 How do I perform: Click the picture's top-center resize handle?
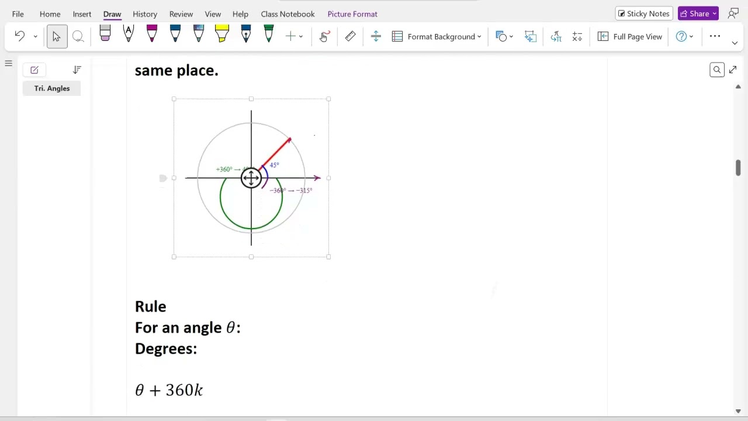[251, 99]
